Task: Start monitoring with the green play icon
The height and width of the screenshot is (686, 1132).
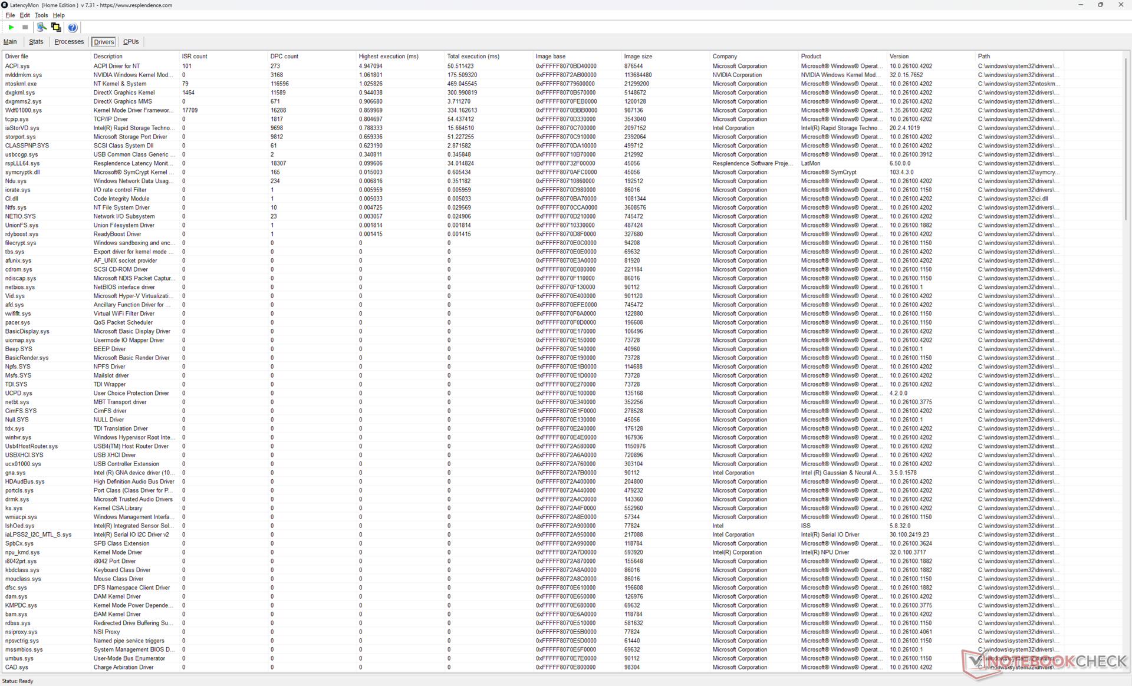Action: click(11, 27)
